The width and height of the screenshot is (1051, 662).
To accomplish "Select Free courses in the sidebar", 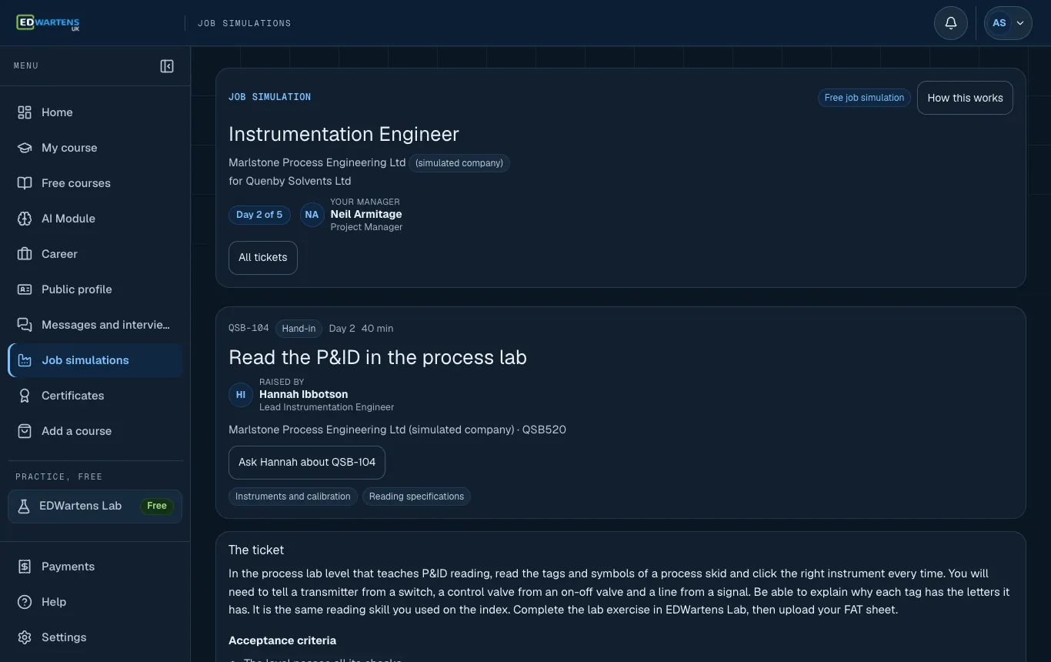I will coord(95,183).
